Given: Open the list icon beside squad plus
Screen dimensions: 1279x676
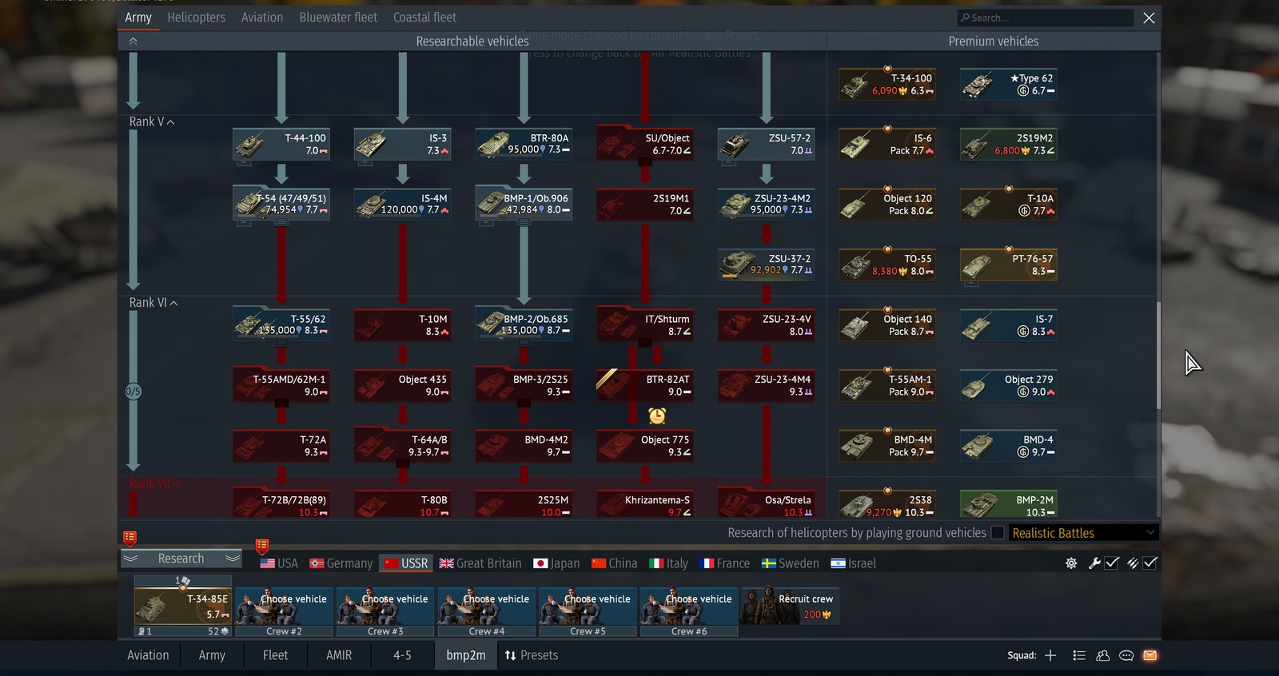Looking at the screenshot, I should click(x=1078, y=655).
